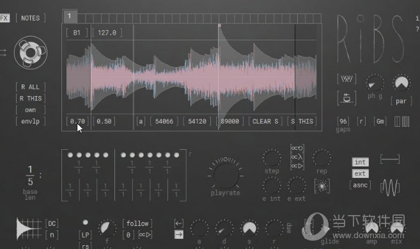Click the decaying envelope grid icon
420x249 pixels.
29,229
